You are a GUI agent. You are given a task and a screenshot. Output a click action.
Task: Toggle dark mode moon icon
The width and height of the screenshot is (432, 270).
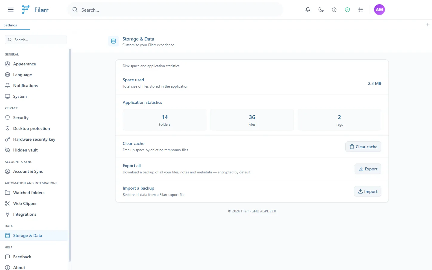click(x=321, y=10)
